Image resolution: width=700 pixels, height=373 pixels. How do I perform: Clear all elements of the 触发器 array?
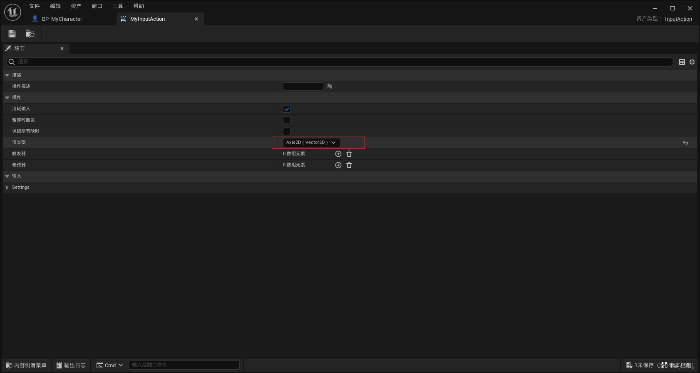[349, 154]
